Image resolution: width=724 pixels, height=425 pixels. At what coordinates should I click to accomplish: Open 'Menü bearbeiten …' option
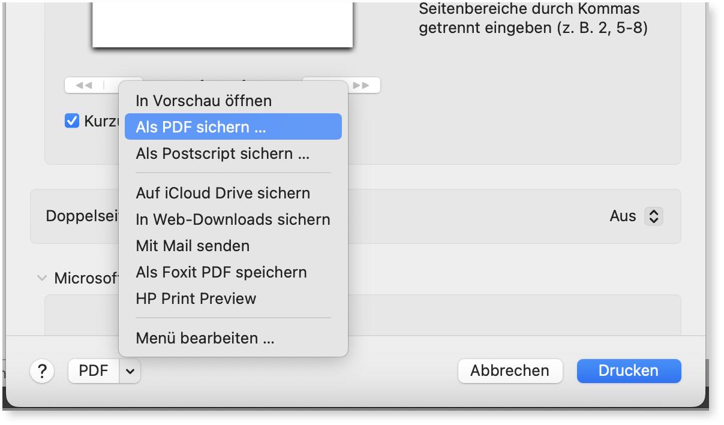tap(205, 338)
